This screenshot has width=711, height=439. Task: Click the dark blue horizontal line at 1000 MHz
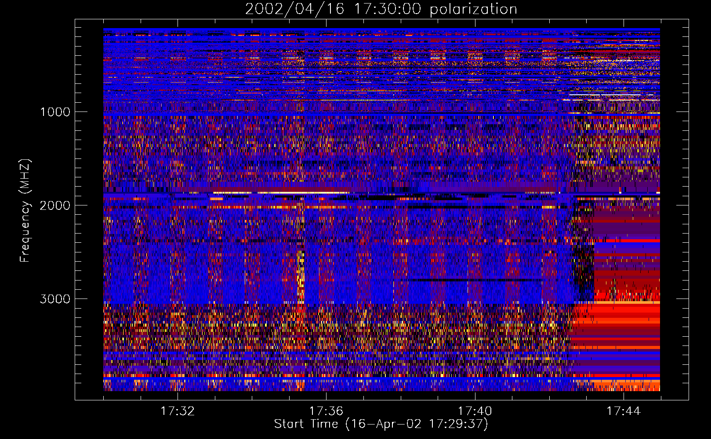[x=308, y=114]
